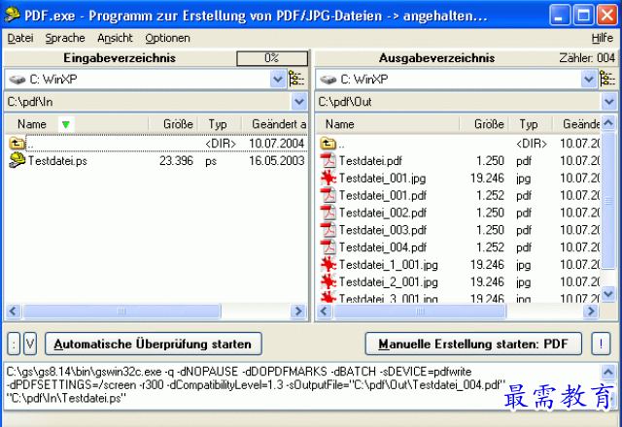Click up arrow of output list scrollbar

(608, 123)
